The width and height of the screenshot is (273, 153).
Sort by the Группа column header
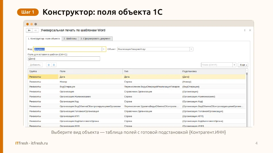pyautogui.click(x=43, y=71)
